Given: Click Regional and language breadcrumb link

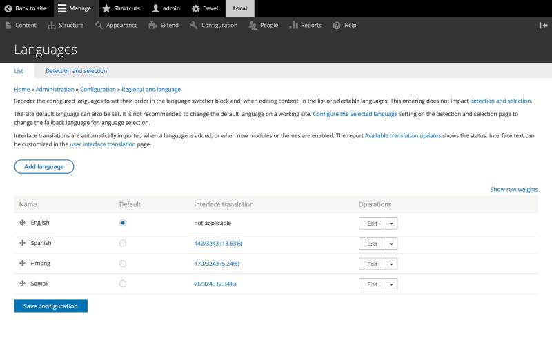Looking at the screenshot, I should [x=151, y=90].
